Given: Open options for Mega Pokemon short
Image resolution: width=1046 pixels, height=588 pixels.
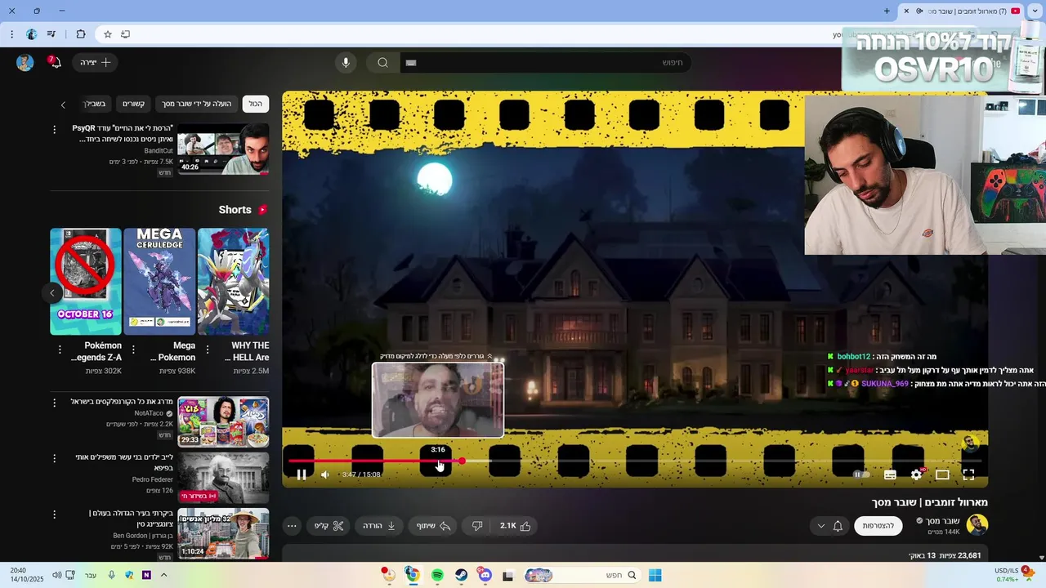Looking at the screenshot, I should [133, 350].
